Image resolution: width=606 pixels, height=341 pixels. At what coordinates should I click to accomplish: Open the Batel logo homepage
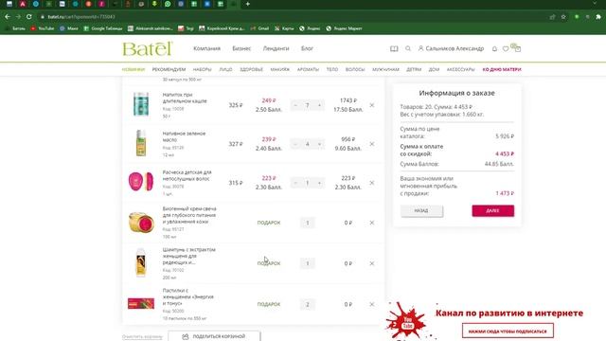click(148, 48)
